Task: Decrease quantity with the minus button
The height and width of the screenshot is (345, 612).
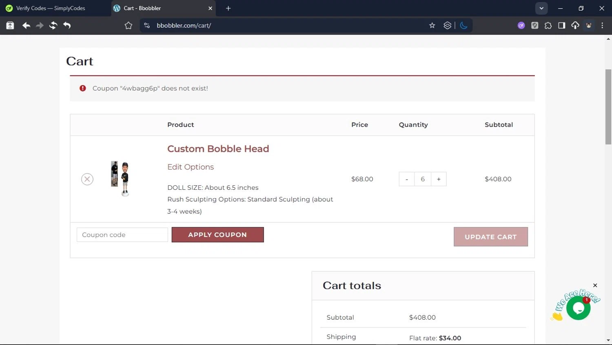Action: [x=407, y=179]
